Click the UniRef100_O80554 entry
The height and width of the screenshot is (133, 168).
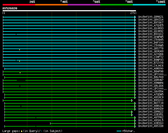point(151,92)
